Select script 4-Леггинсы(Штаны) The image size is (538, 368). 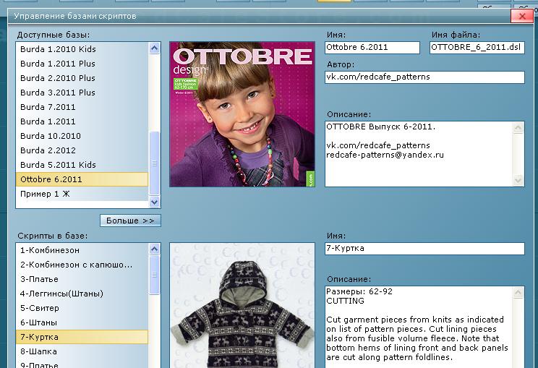click(82, 294)
